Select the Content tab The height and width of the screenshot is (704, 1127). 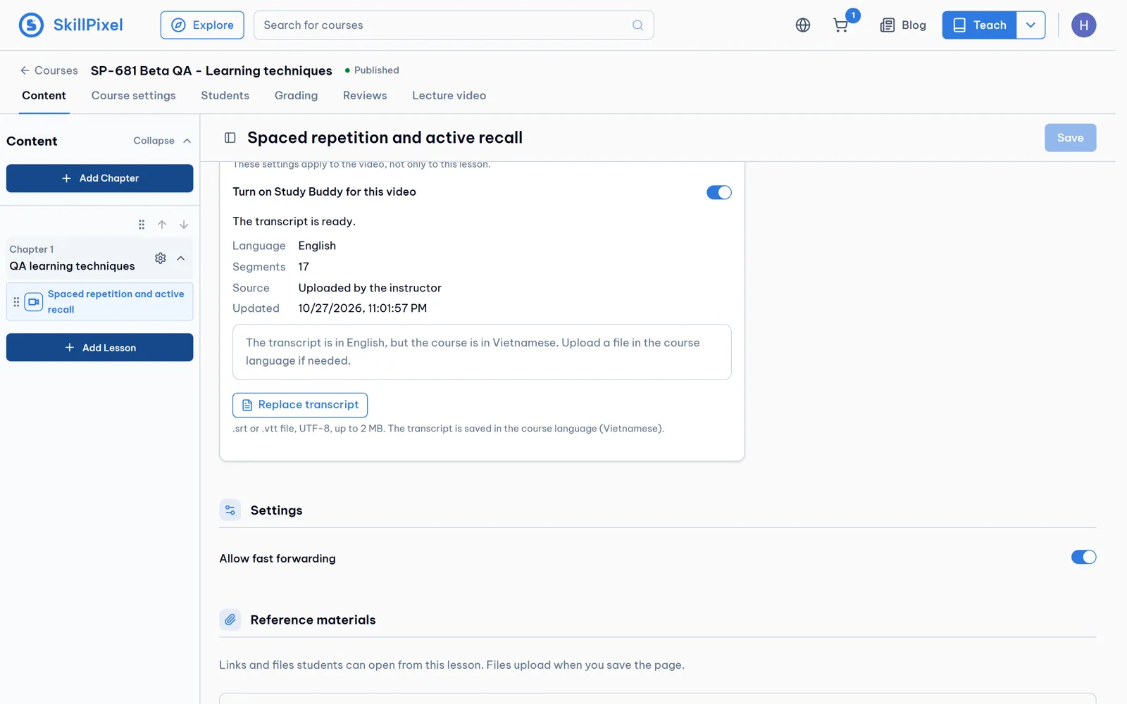pyautogui.click(x=44, y=96)
